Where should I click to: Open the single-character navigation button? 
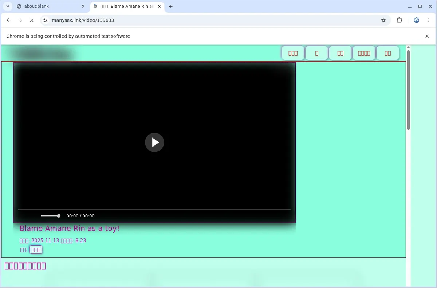[316, 53]
